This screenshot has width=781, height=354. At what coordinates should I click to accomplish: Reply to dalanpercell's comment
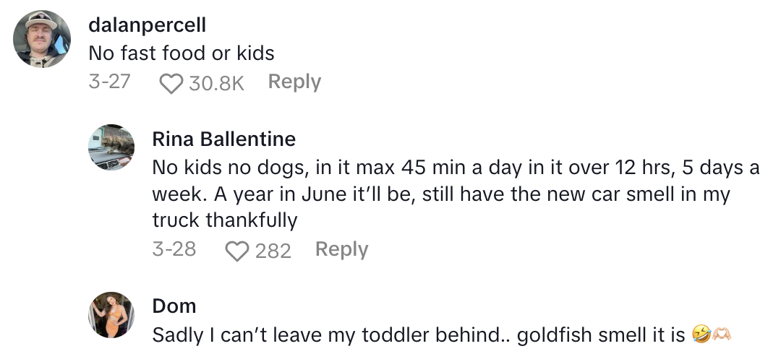point(294,82)
